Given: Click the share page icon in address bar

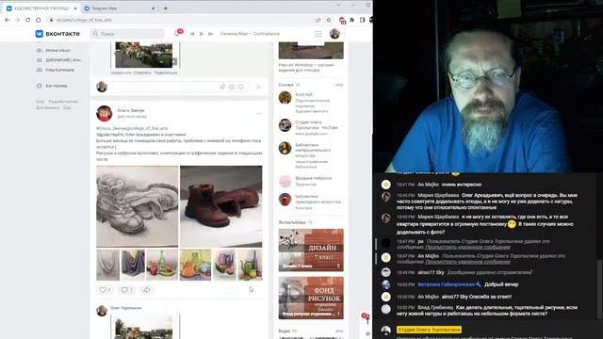Looking at the screenshot, I should coord(318,20).
